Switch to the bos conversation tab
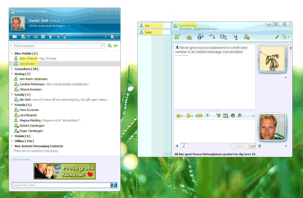 pos(154,26)
